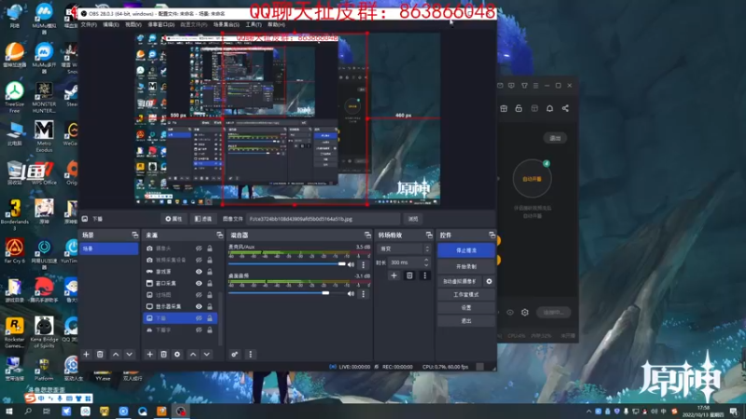Click the 浏览 browse button beside image path
Viewport: 746px width, 419px height.
(413, 219)
